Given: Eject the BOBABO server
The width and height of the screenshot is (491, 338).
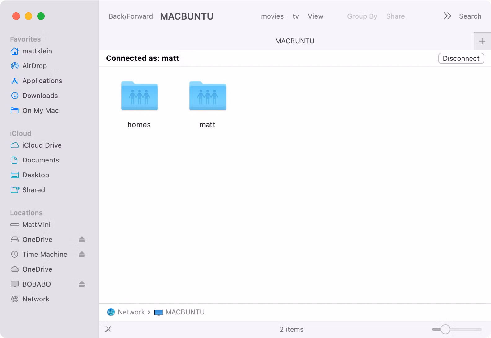Looking at the screenshot, I should [82, 284].
